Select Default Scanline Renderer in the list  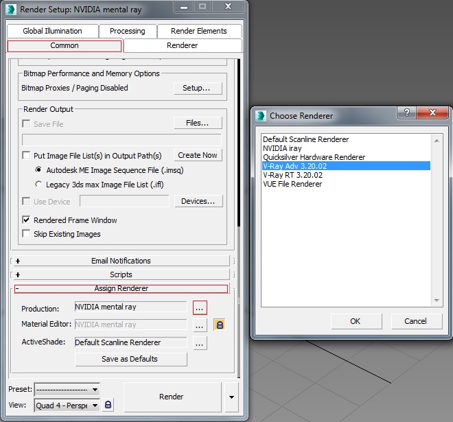coord(346,139)
